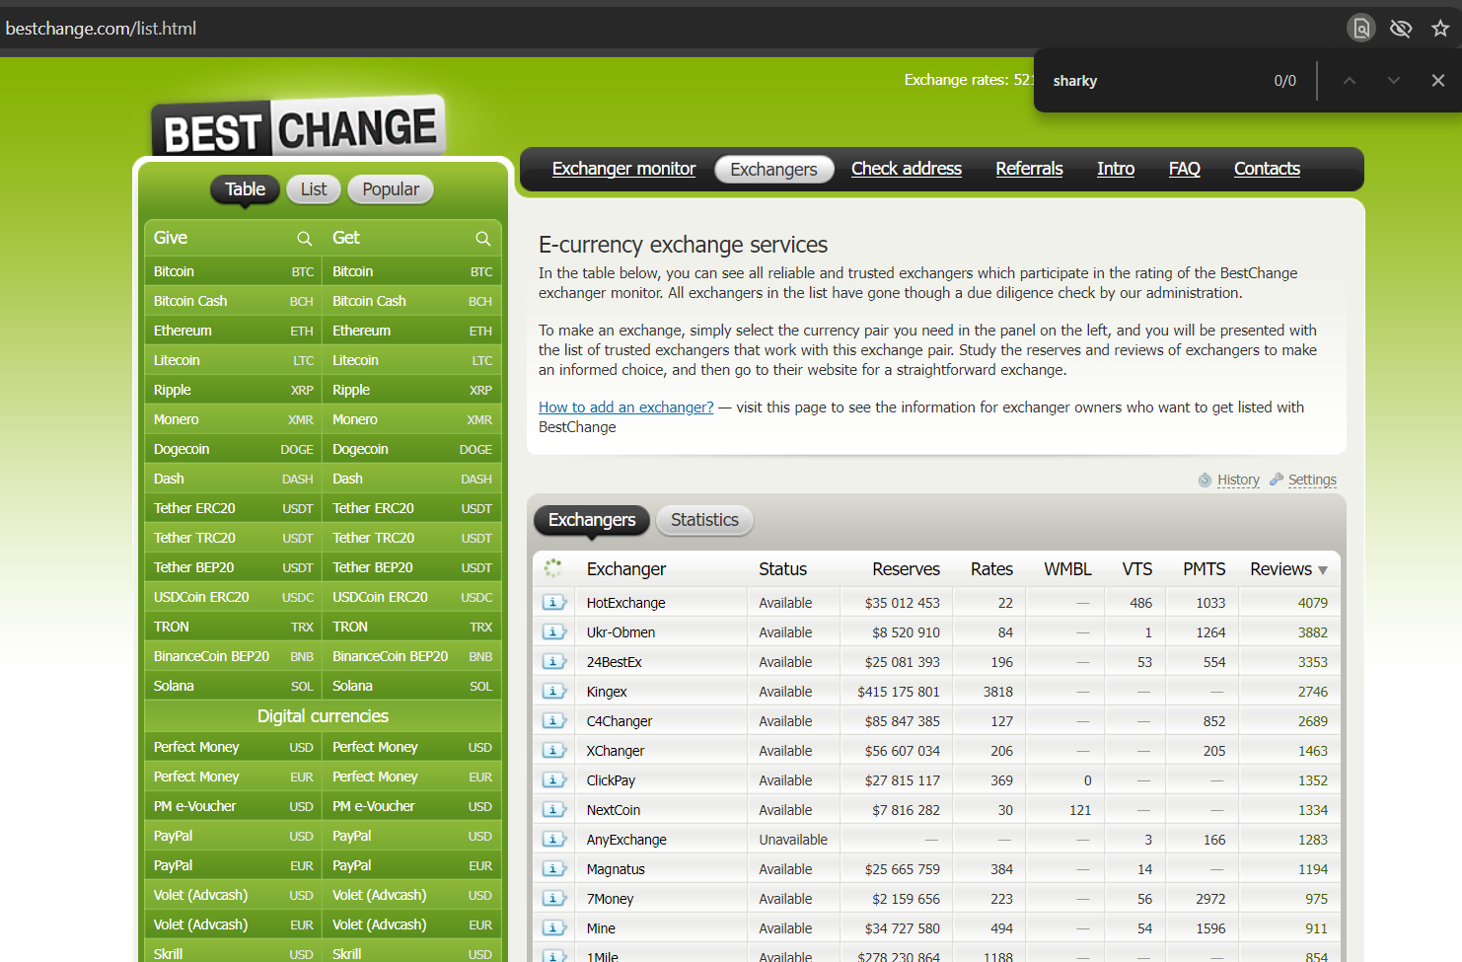Open info icon for ClickPay row

point(554,779)
